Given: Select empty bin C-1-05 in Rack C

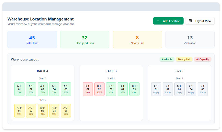Looking at the screenshot, I should [203, 89].
